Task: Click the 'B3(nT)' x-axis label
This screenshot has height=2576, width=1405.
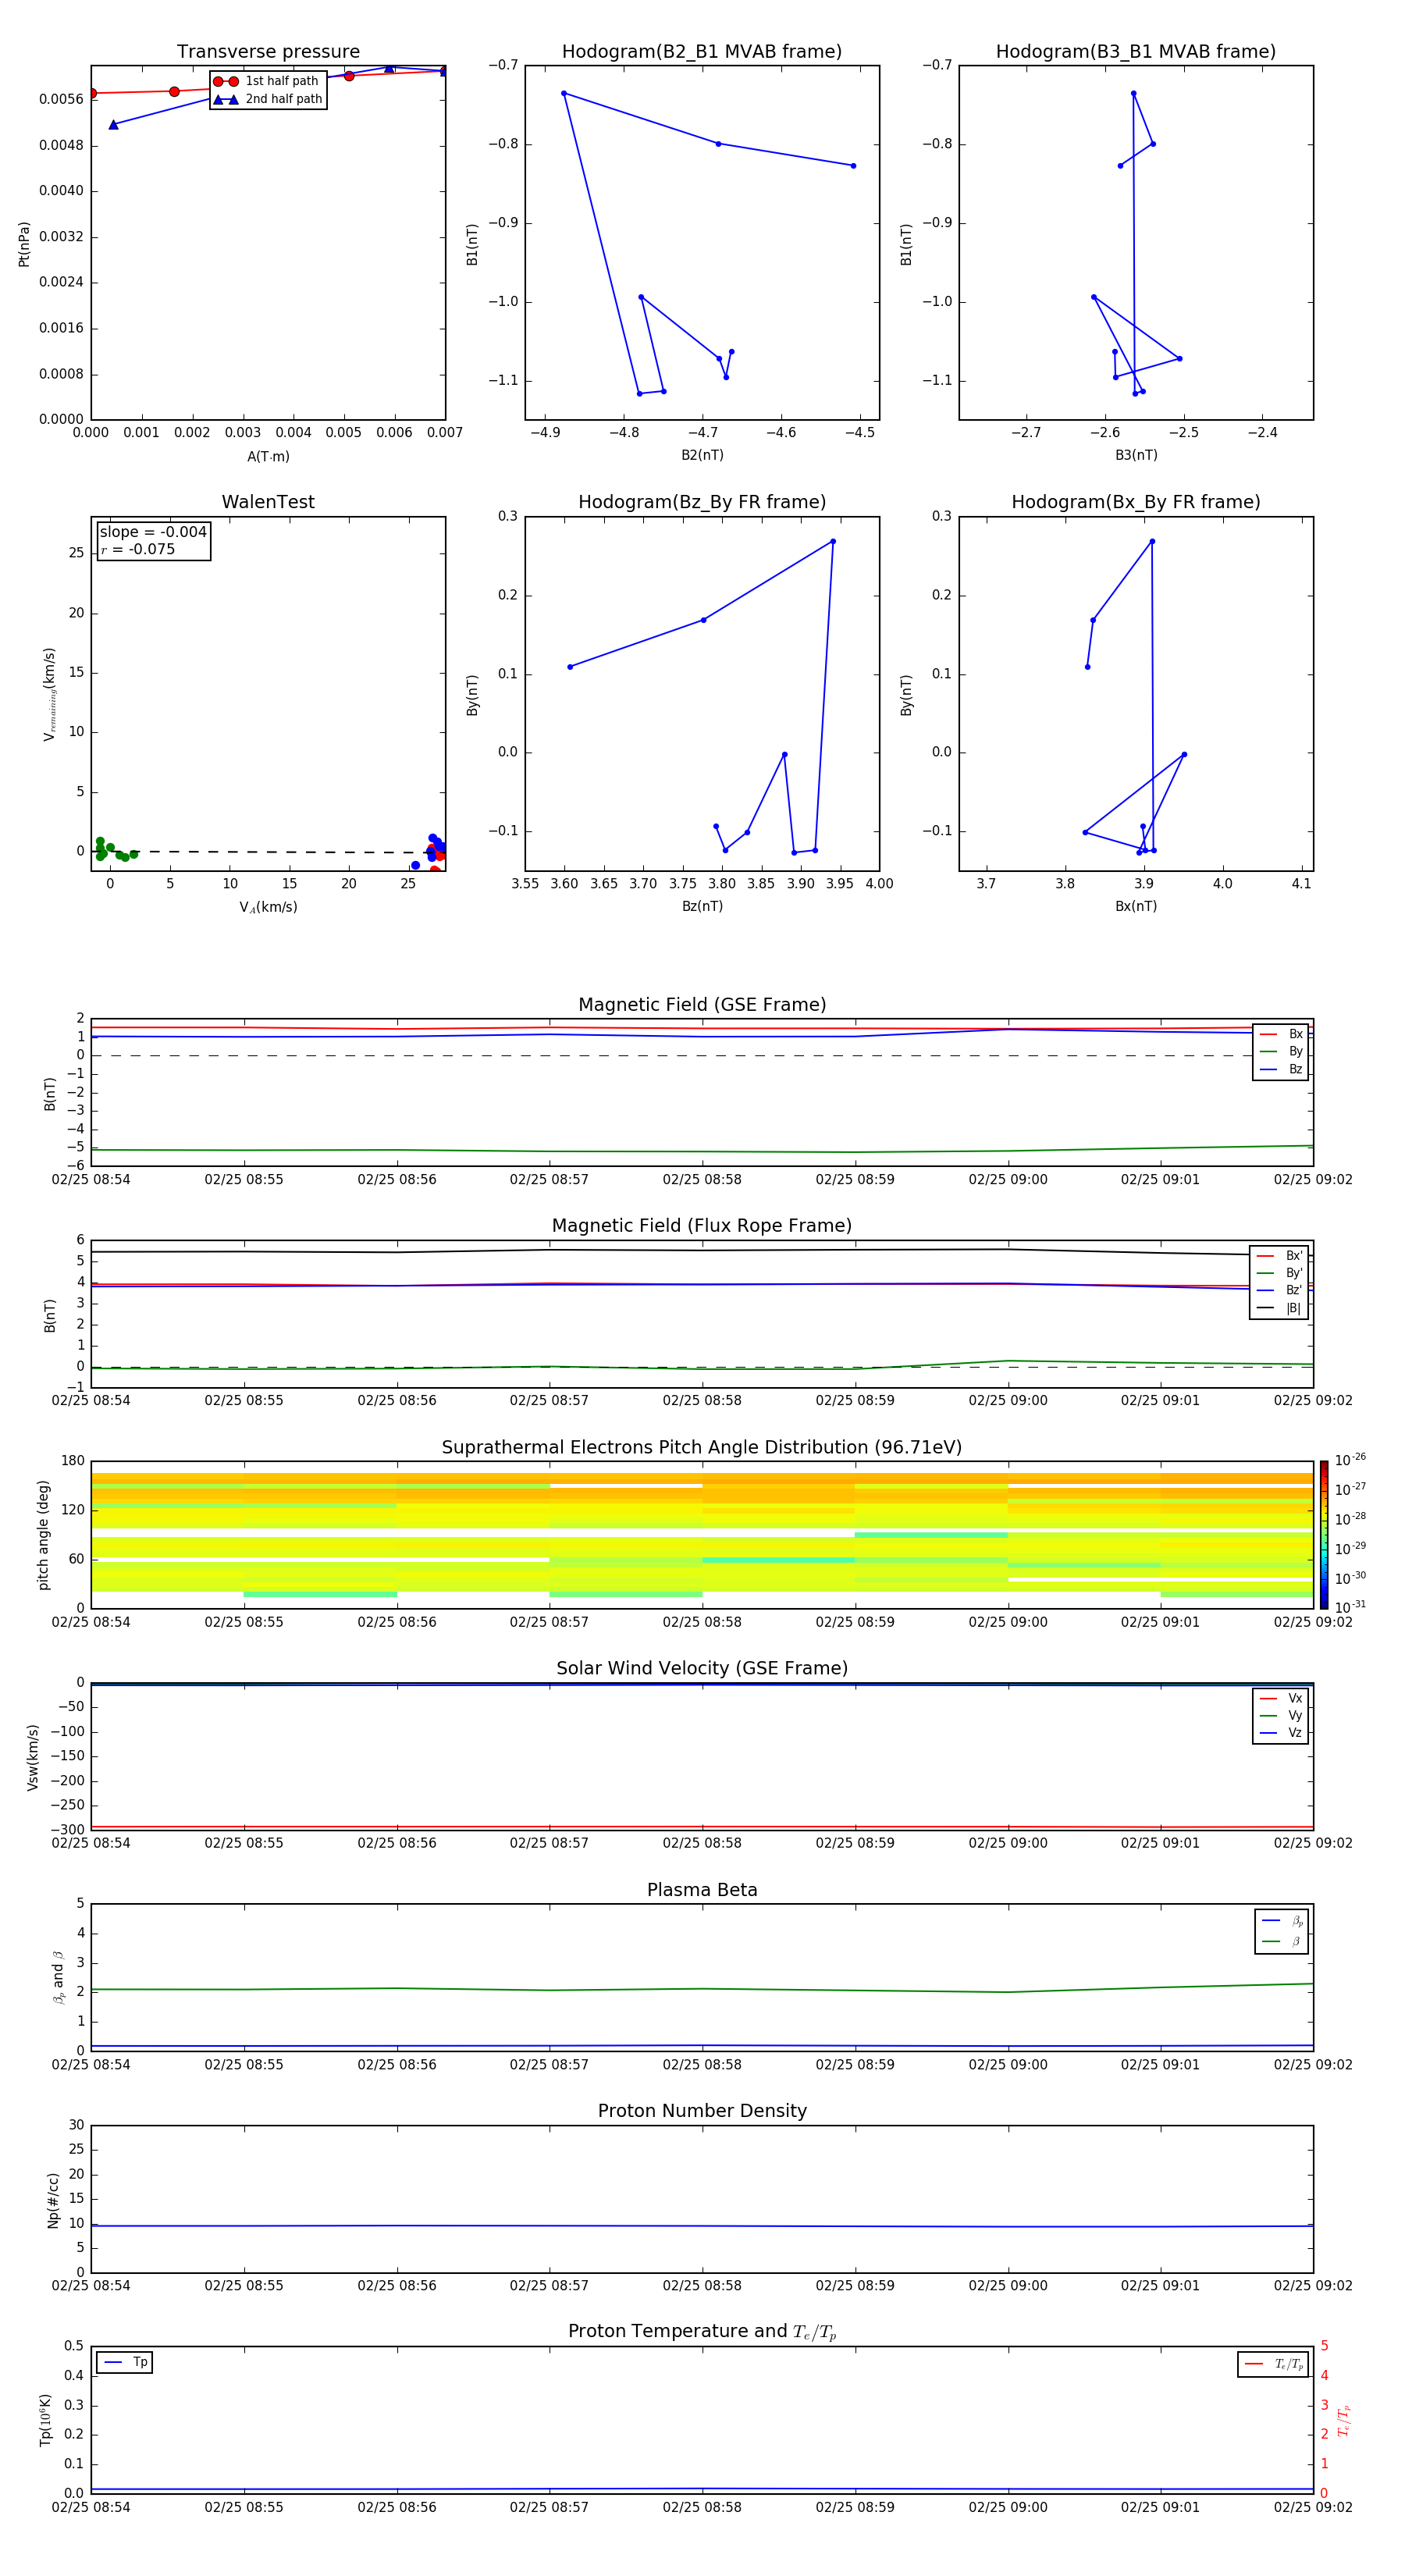Action: point(1136,455)
